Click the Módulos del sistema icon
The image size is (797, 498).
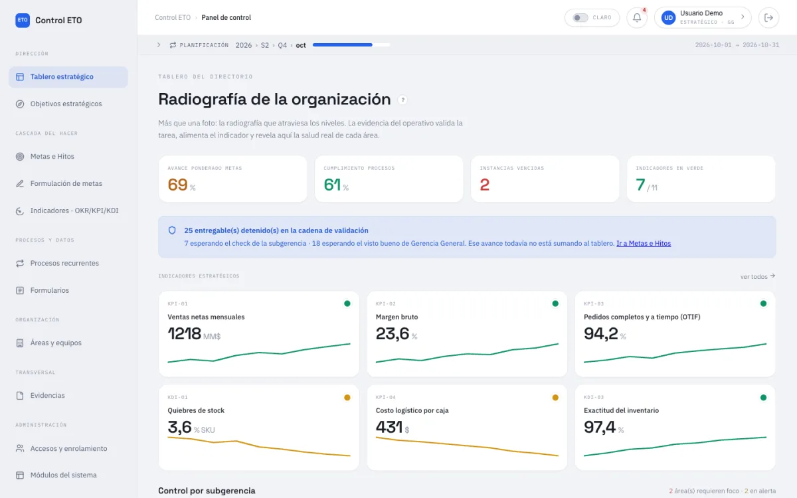coord(20,475)
